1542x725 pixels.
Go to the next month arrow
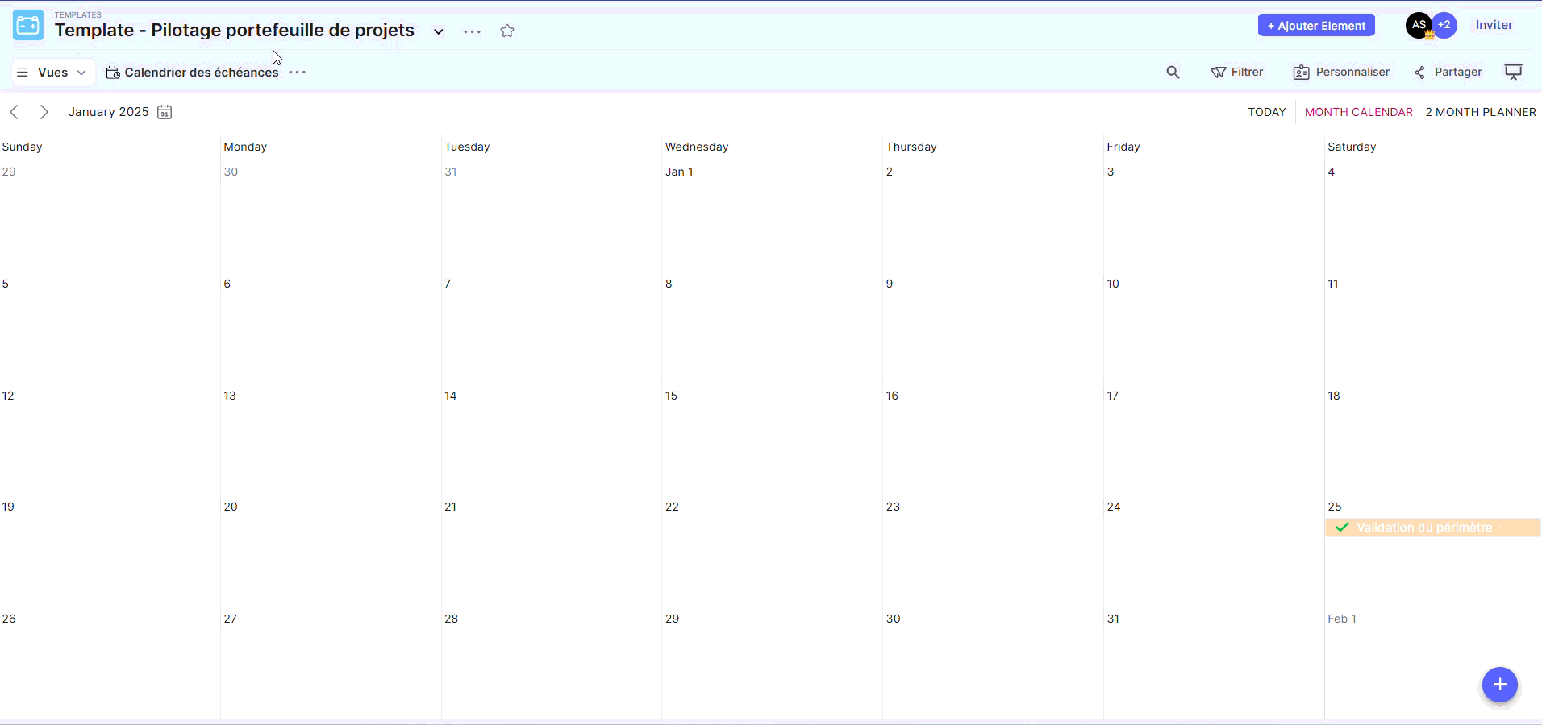click(x=44, y=112)
